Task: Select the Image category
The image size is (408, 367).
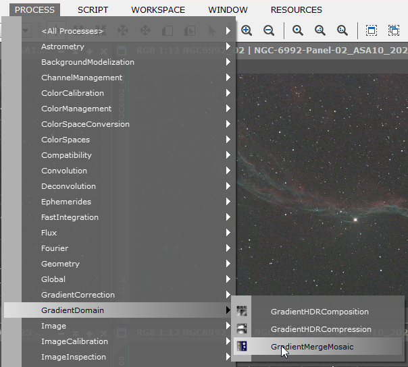Action: pos(118,326)
